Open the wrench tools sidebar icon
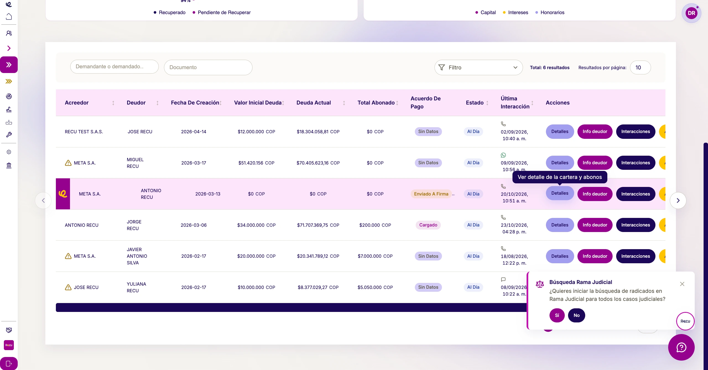 pyautogui.click(x=9, y=135)
